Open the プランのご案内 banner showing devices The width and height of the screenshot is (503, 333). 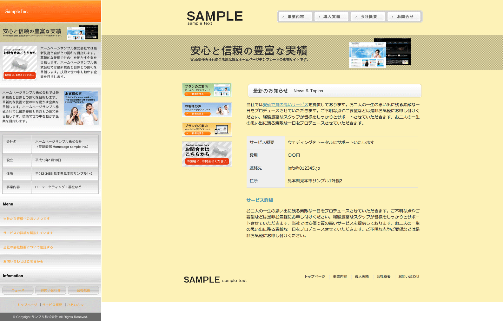pyautogui.click(x=207, y=129)
